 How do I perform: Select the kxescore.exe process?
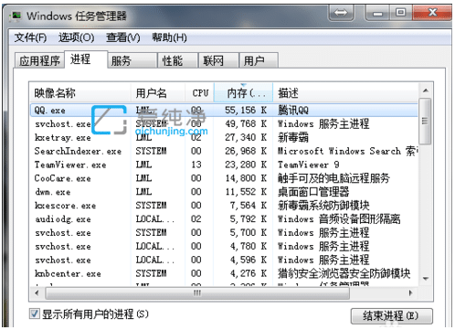click(x=224, y=205)
